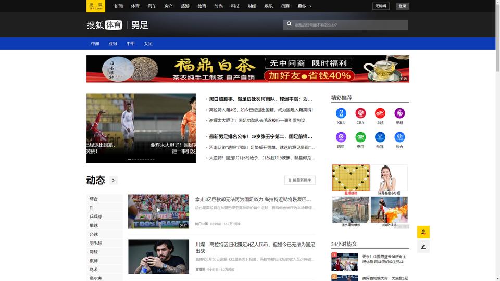The height and width of the screenshot is (281, 500).
Task: Open the fire extinguisher ad image
Action: (389, 210)
